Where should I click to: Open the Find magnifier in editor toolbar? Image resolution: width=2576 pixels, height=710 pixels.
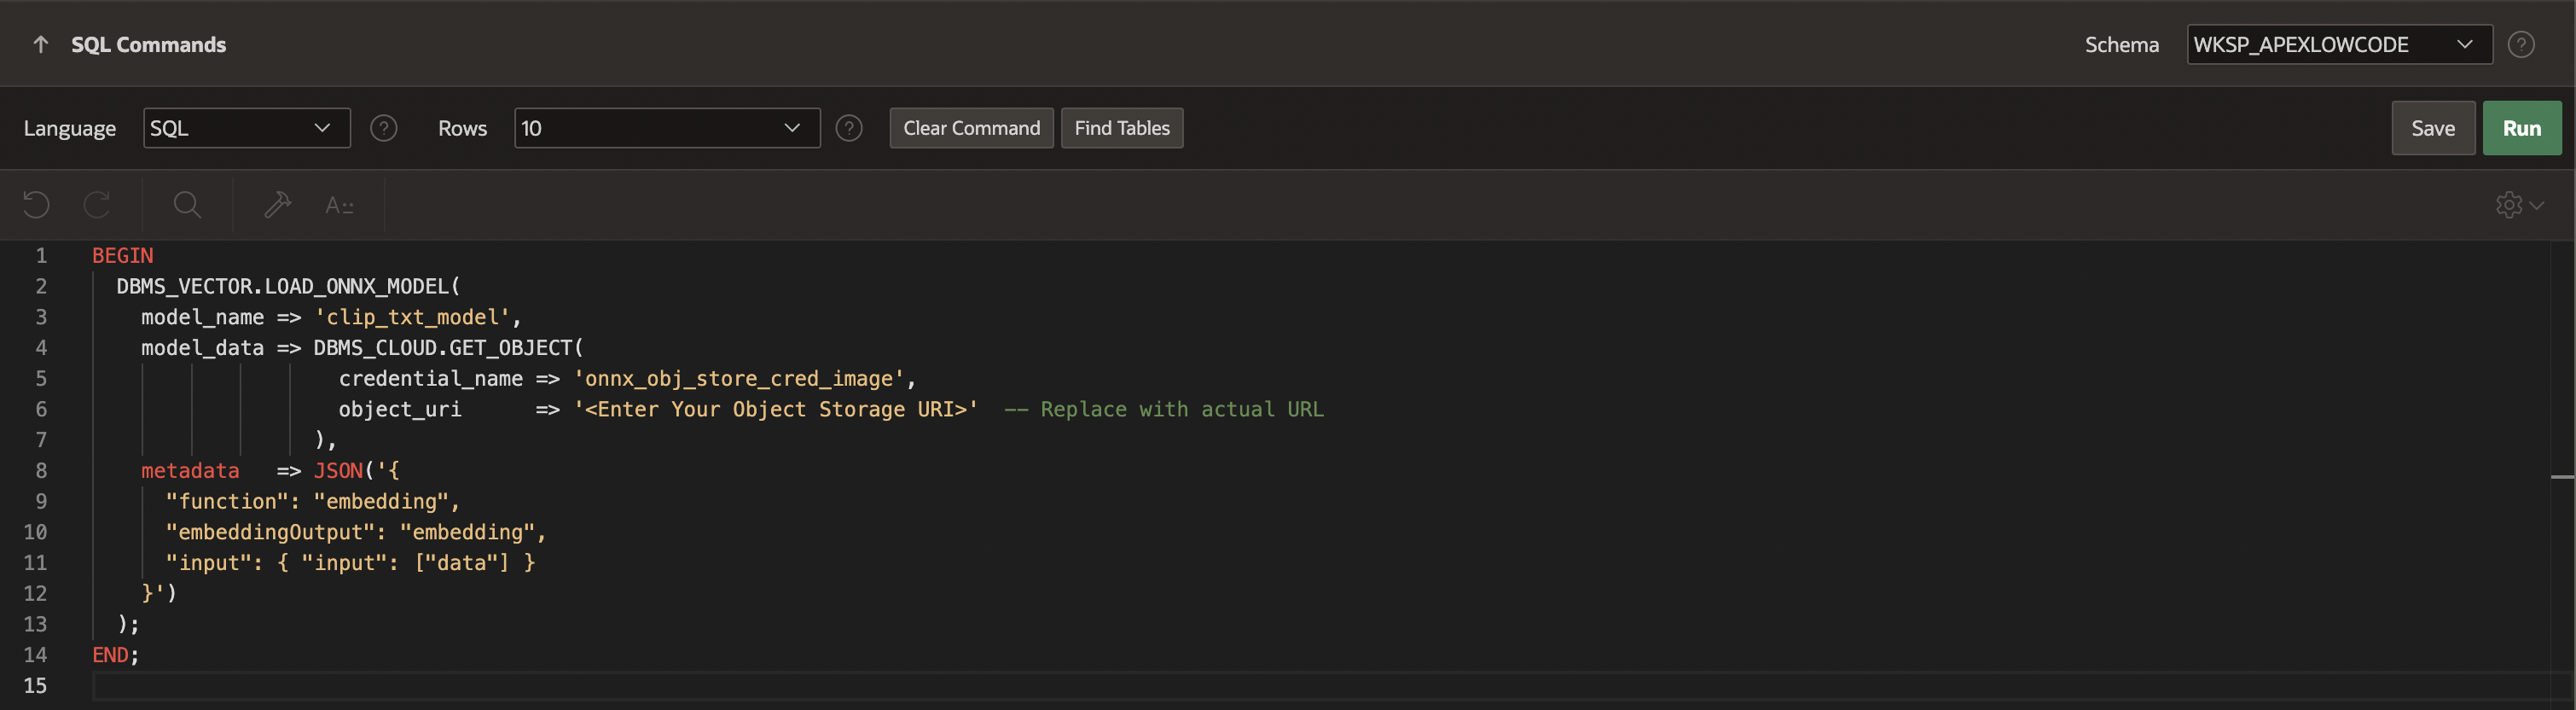coord(187,205)
